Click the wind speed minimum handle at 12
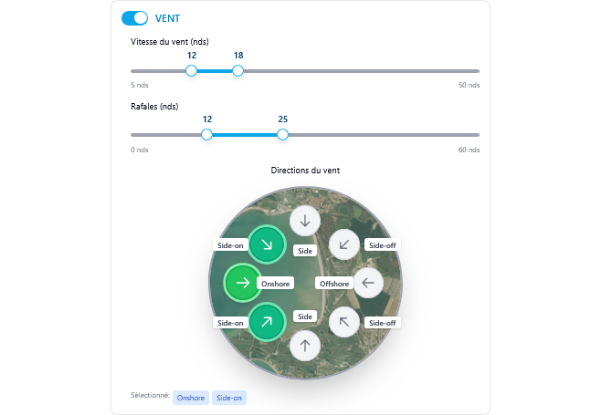Image resolution: width=612 pixels, height=415 pixels. click(192, 70)
